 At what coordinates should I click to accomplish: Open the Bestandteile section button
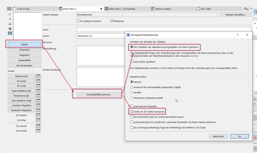click(24, 60)
